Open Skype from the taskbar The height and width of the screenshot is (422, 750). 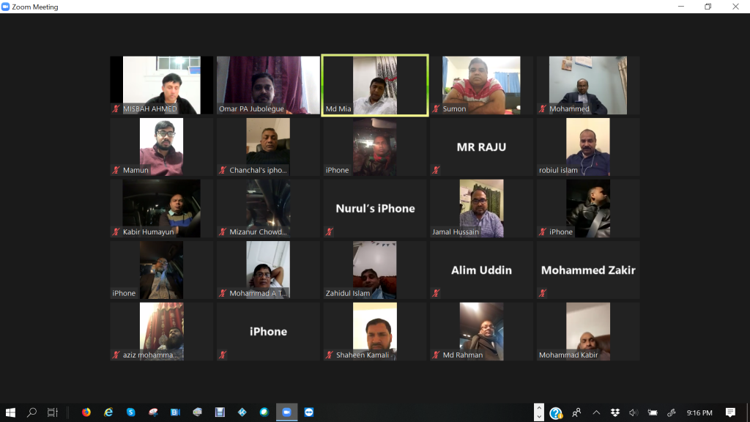click(130, 412)
